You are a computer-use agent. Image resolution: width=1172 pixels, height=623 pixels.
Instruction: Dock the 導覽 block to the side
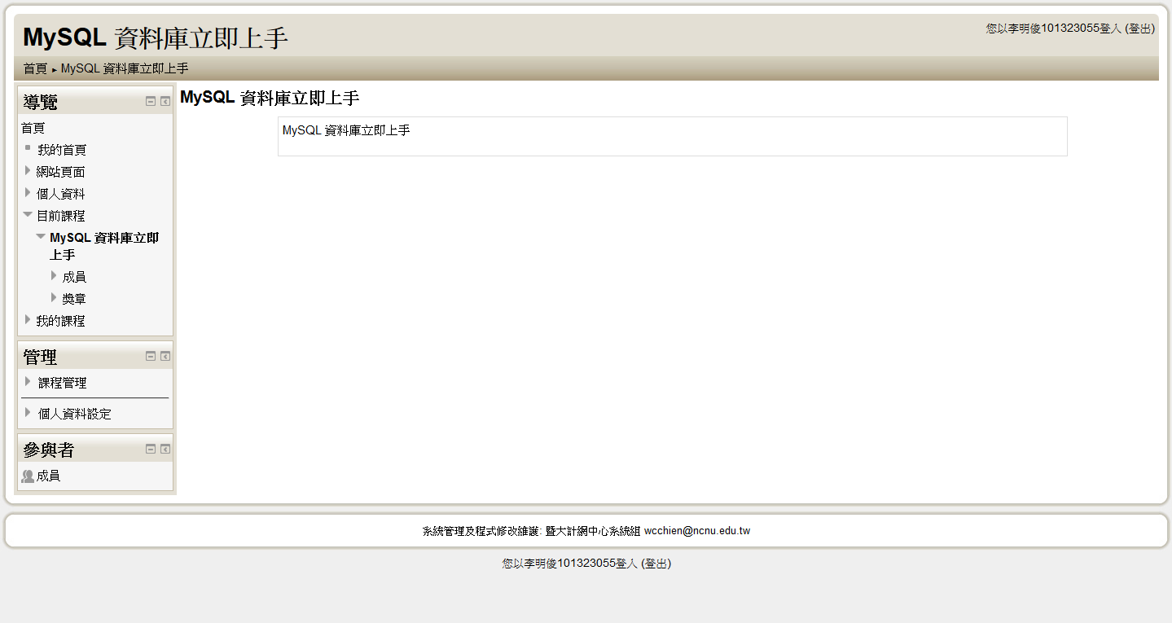pyautogui.click(x=165, y=102)
